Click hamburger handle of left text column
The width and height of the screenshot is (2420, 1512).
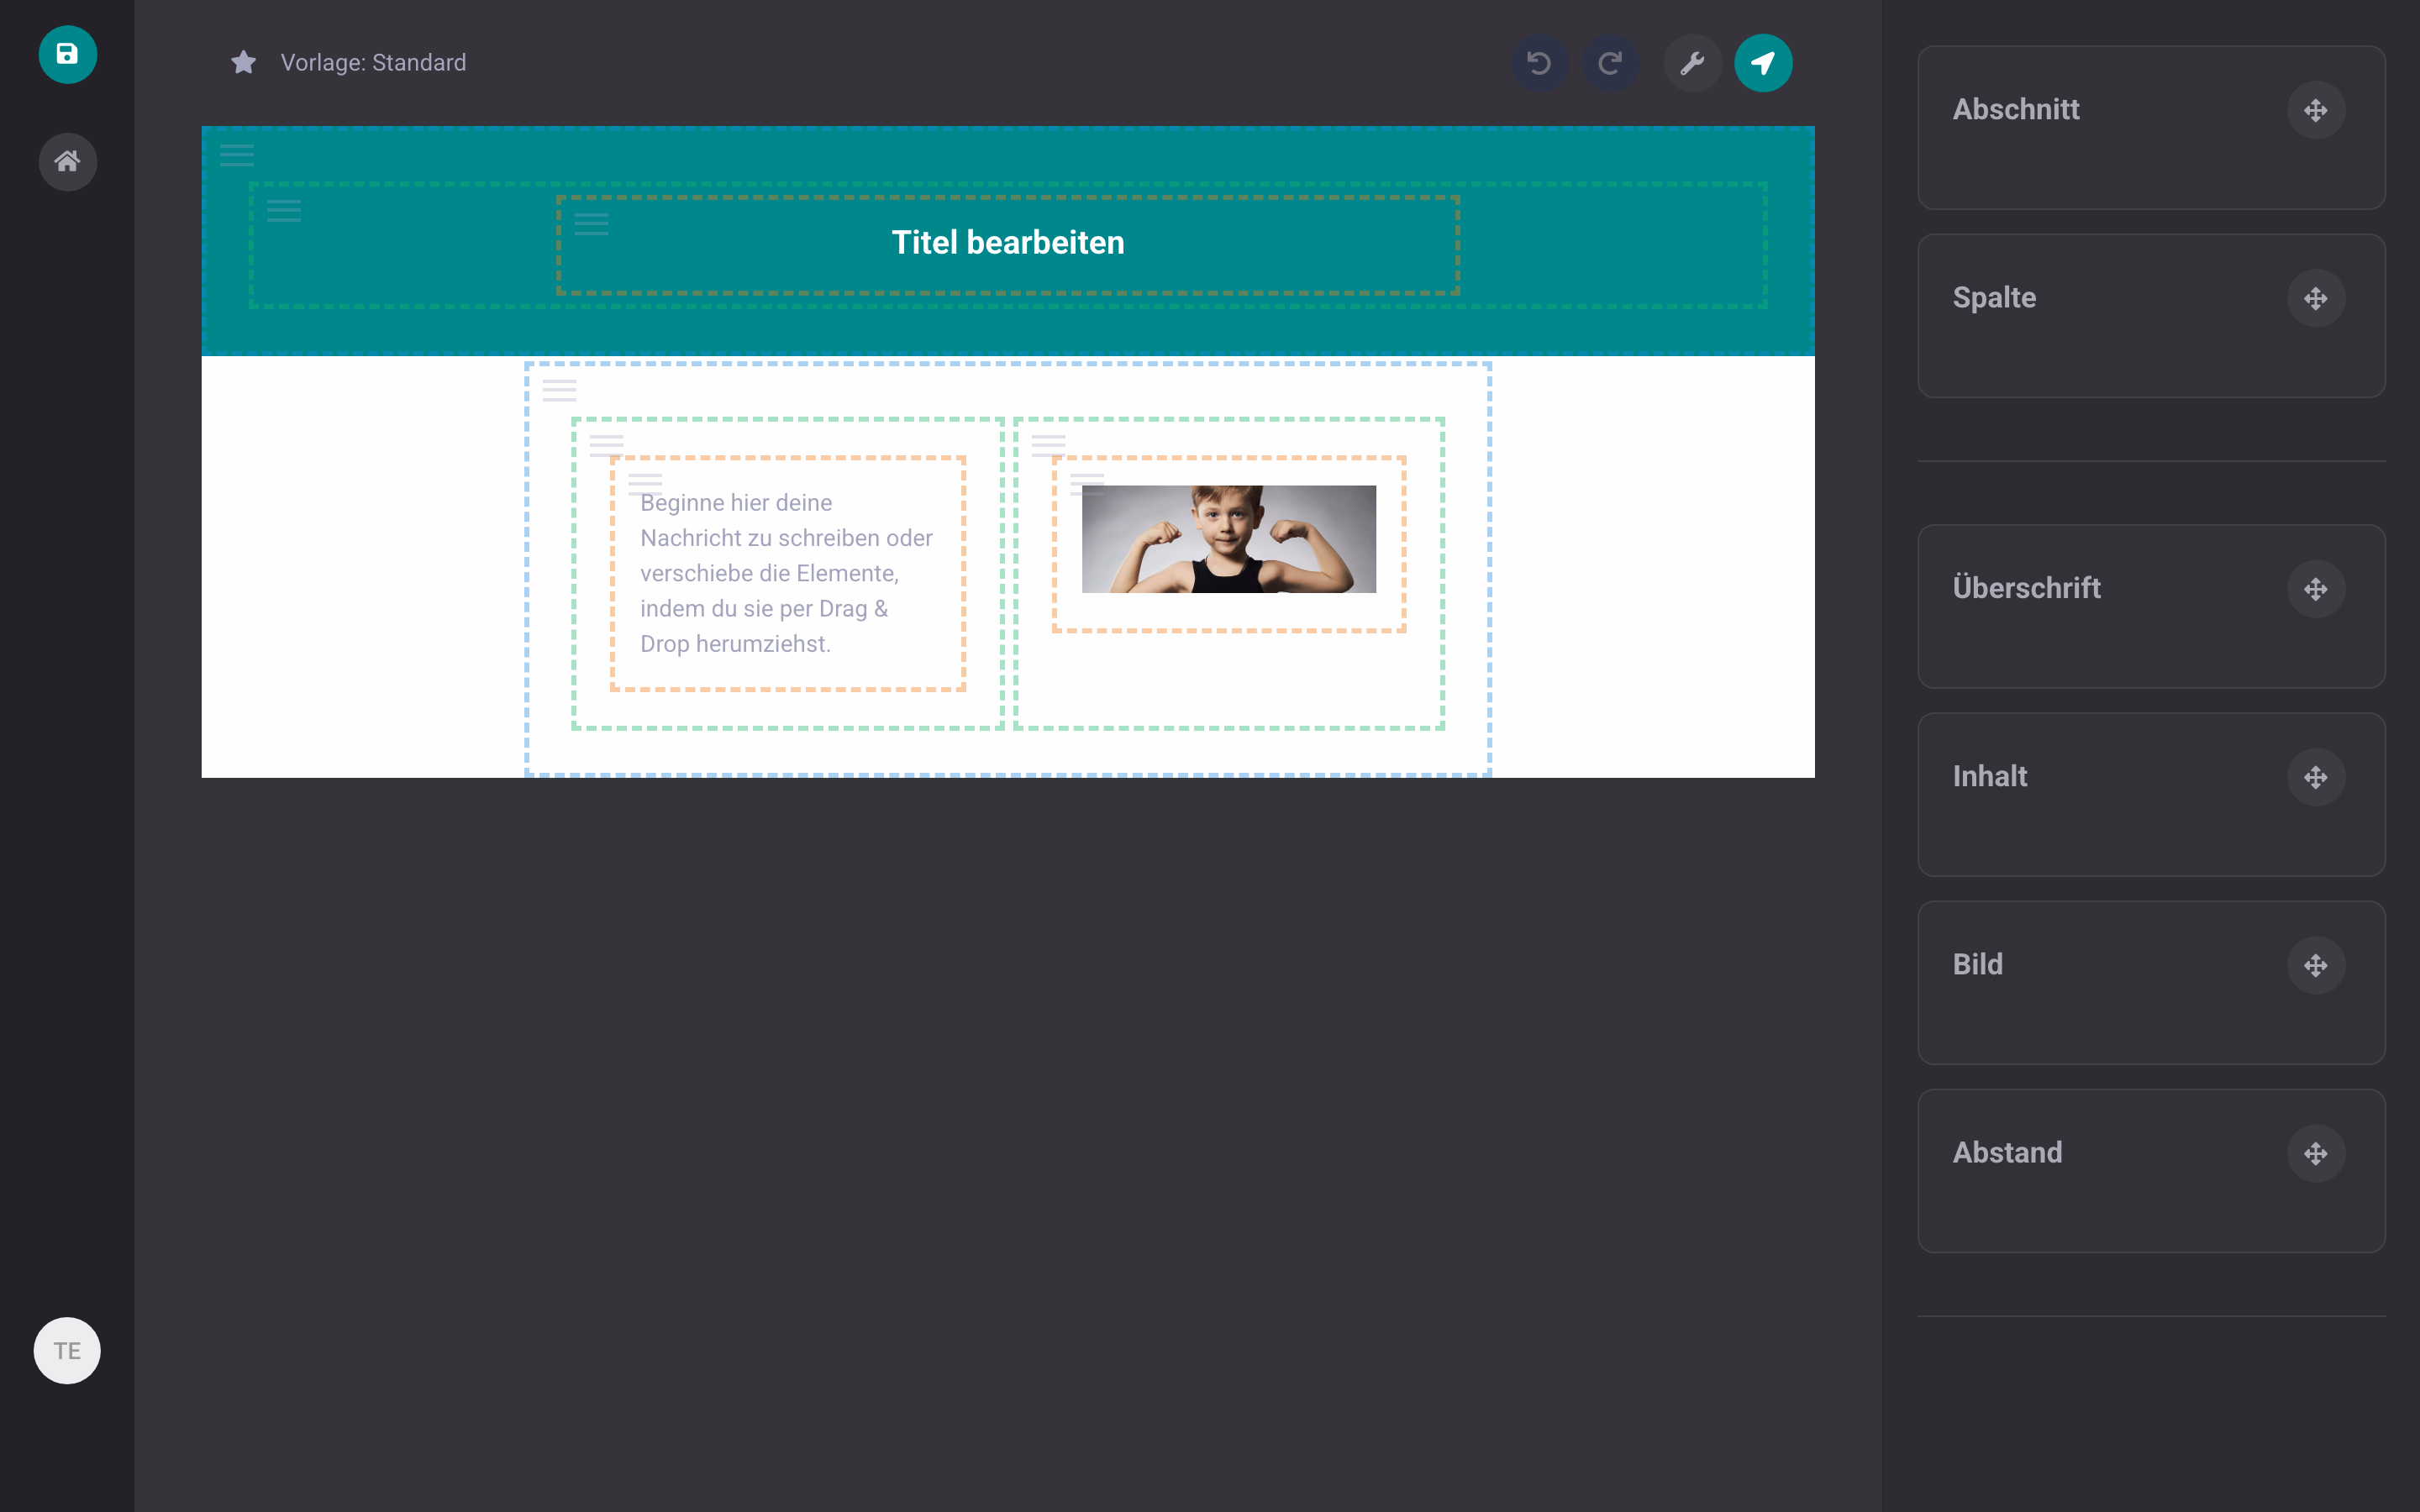(x=606, y=445)
